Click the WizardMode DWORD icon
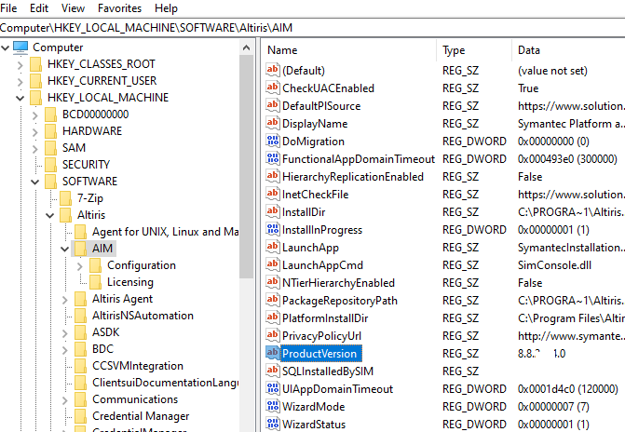Image resolution: width=625 pixels, height=432 pixels. pyautogui.click(x=273, y=406)
